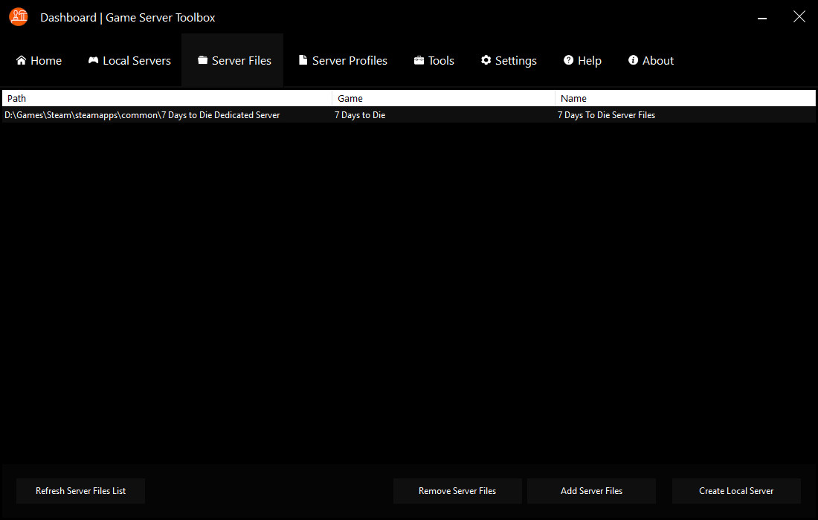Click the Game column header
818x520 pixels.
[350, 97]
